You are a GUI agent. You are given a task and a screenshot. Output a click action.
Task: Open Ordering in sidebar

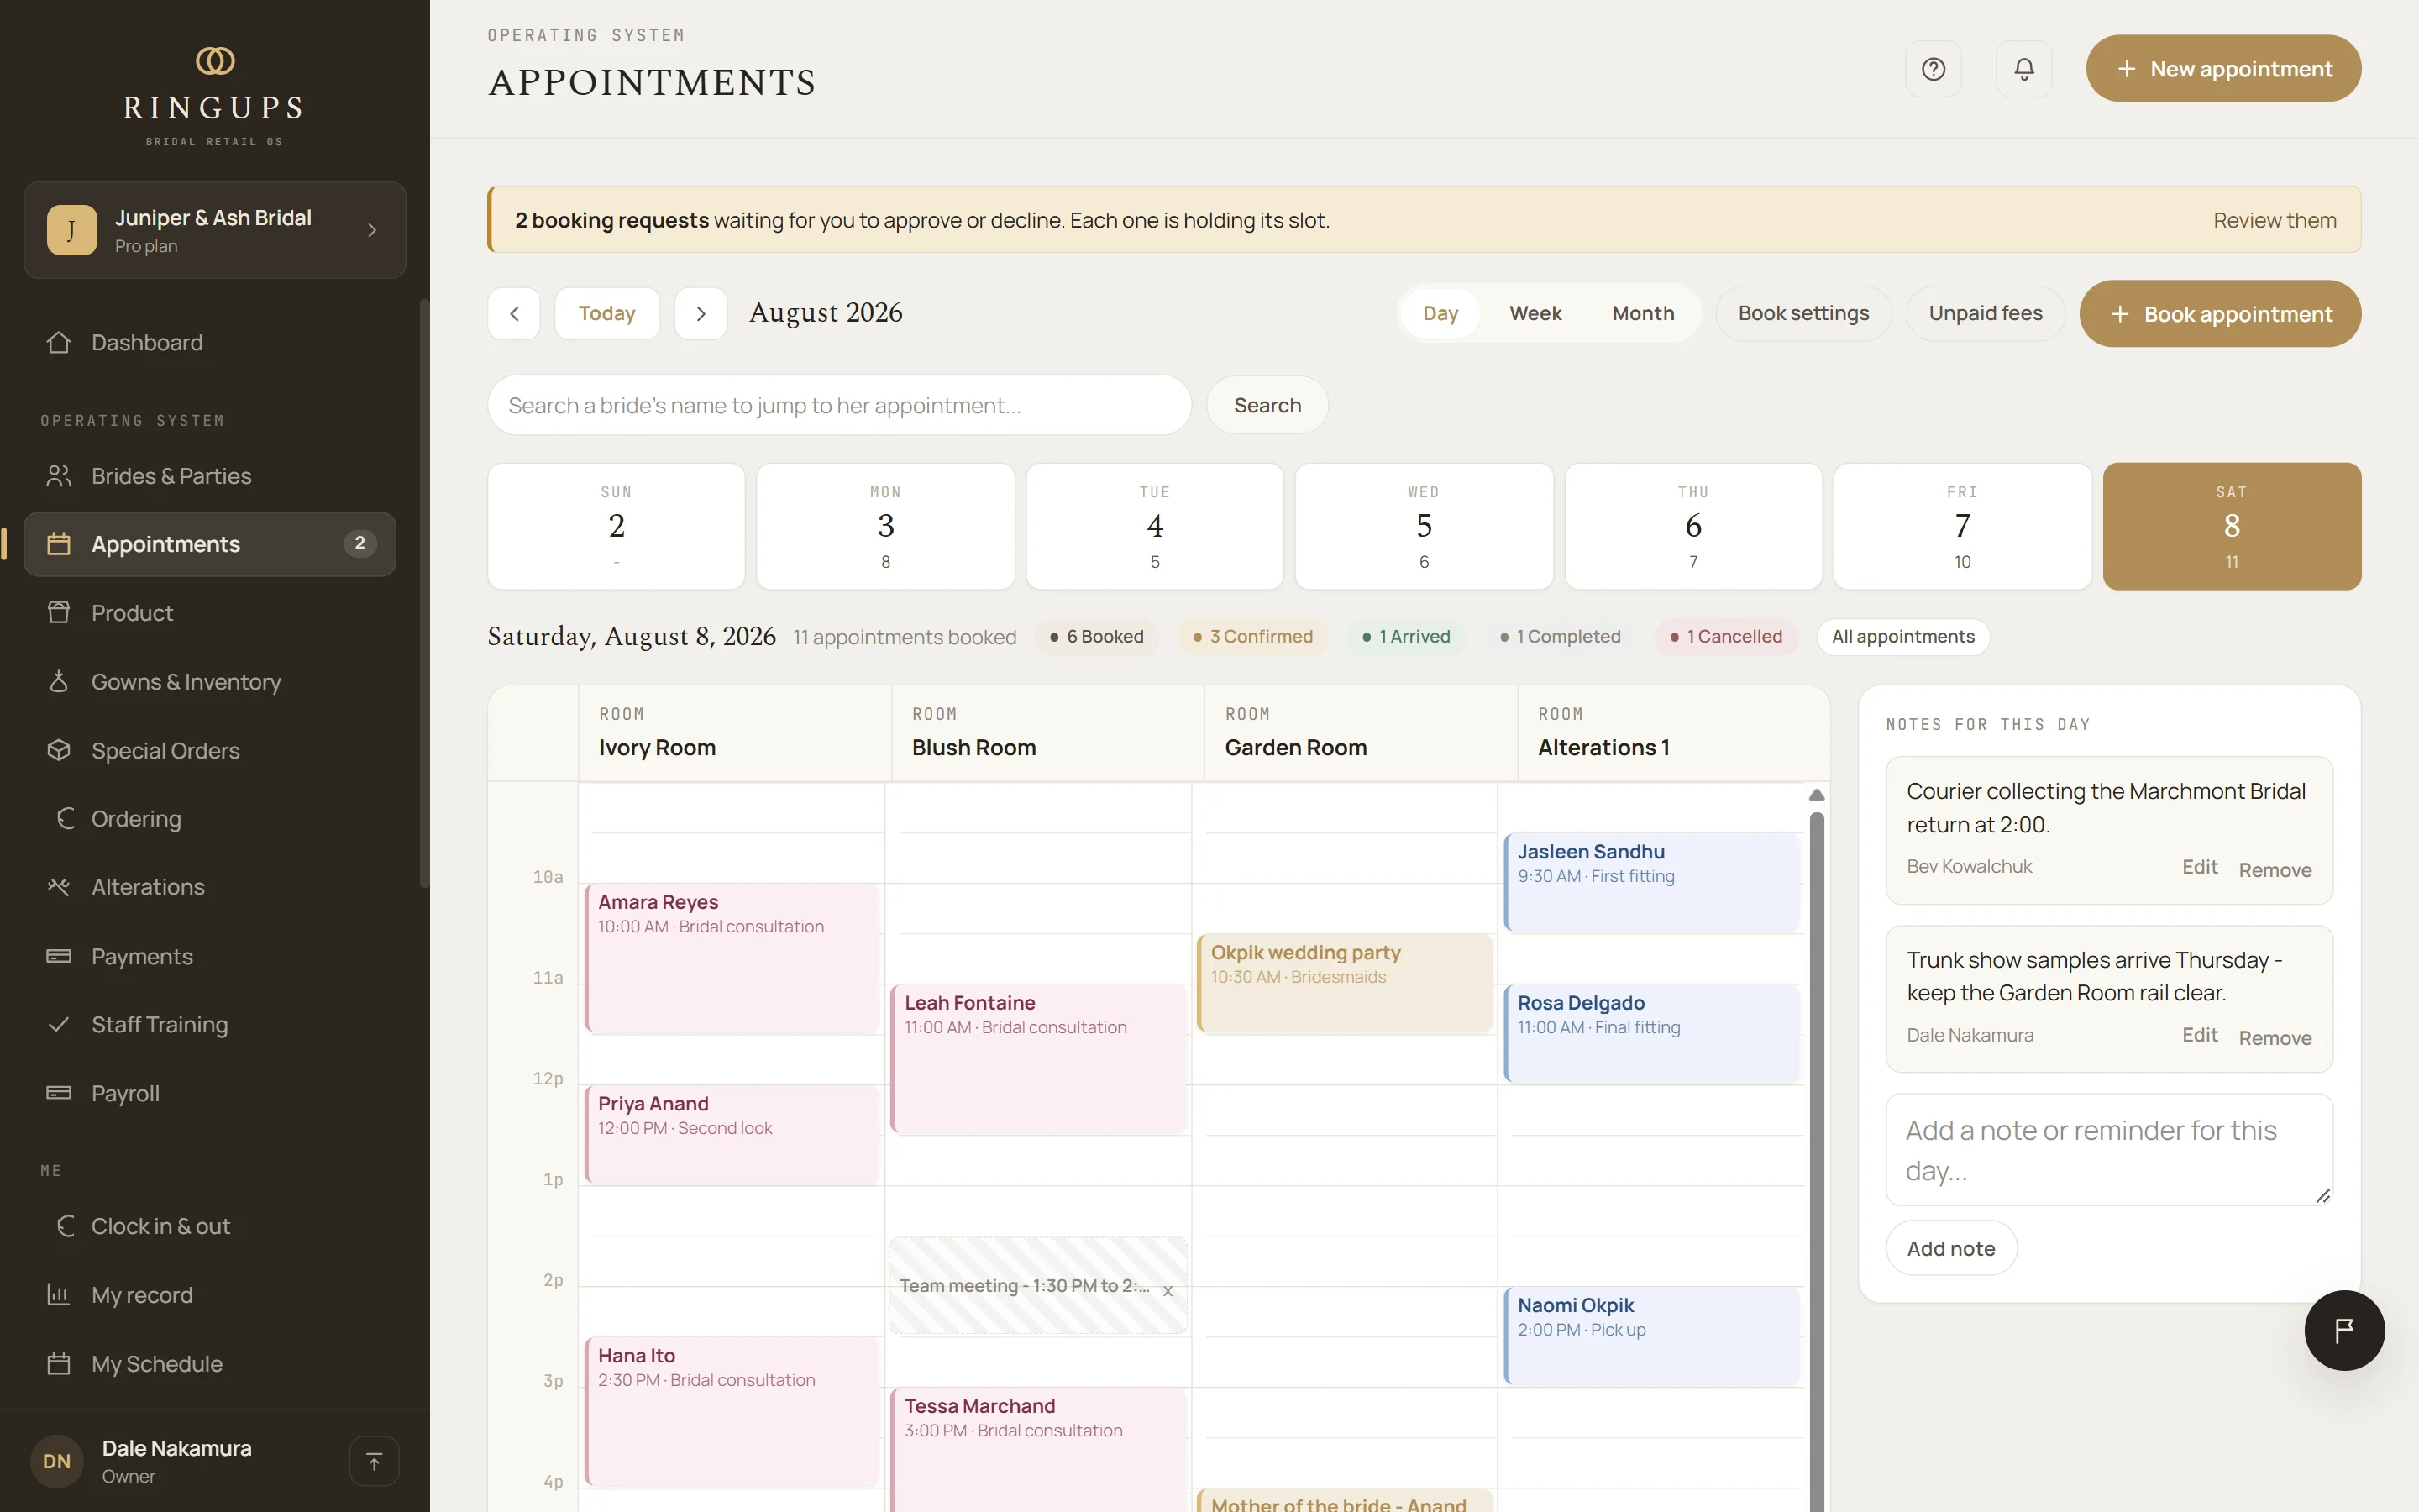click(210, 819)
